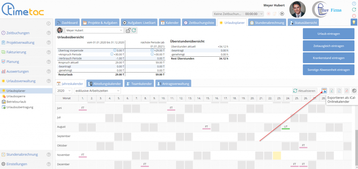This screenshot has height=169, width=358.
Task: Toggle the lock icon beside user selector
Action: tap(128, 30)
